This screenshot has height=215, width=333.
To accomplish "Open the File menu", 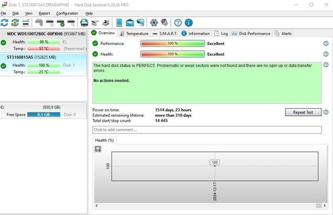I will pos(3,13).
